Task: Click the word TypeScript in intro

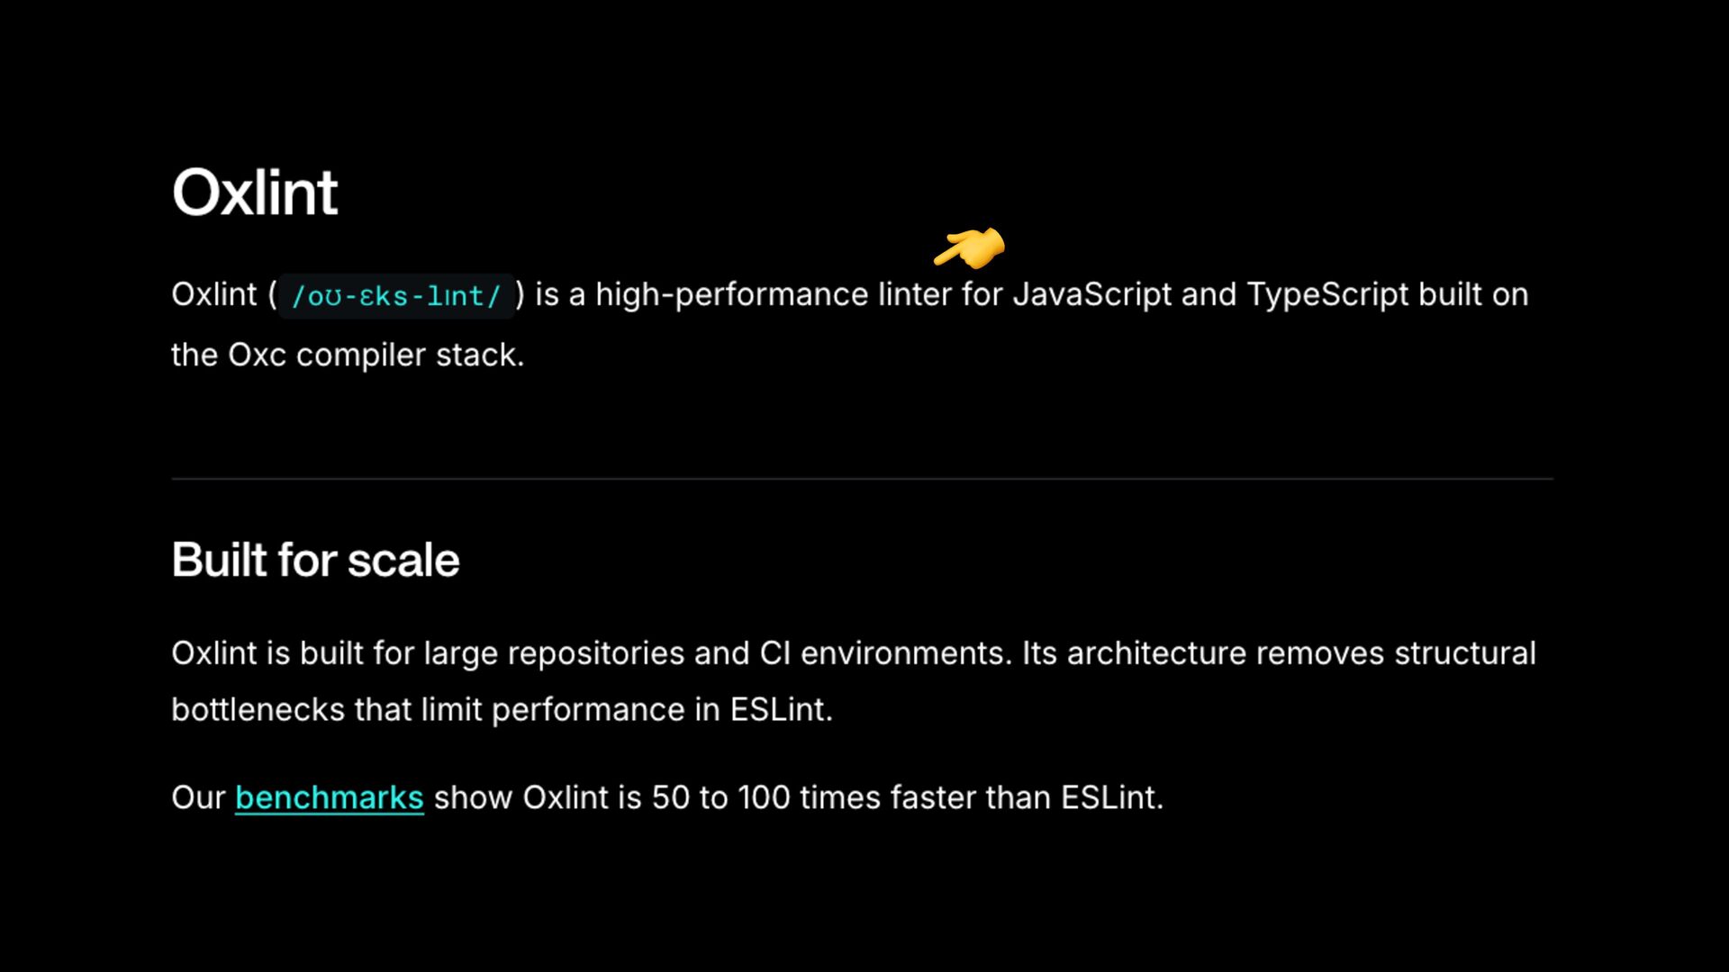Action: click(x=1327, y=295)
